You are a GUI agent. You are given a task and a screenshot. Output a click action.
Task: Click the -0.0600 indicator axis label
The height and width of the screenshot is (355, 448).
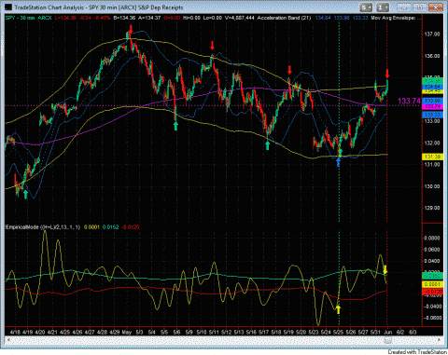433,318
